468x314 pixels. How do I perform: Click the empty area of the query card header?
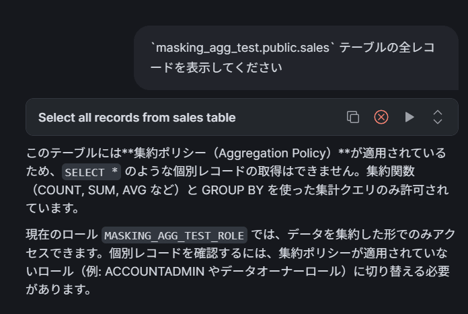point(290,117)
